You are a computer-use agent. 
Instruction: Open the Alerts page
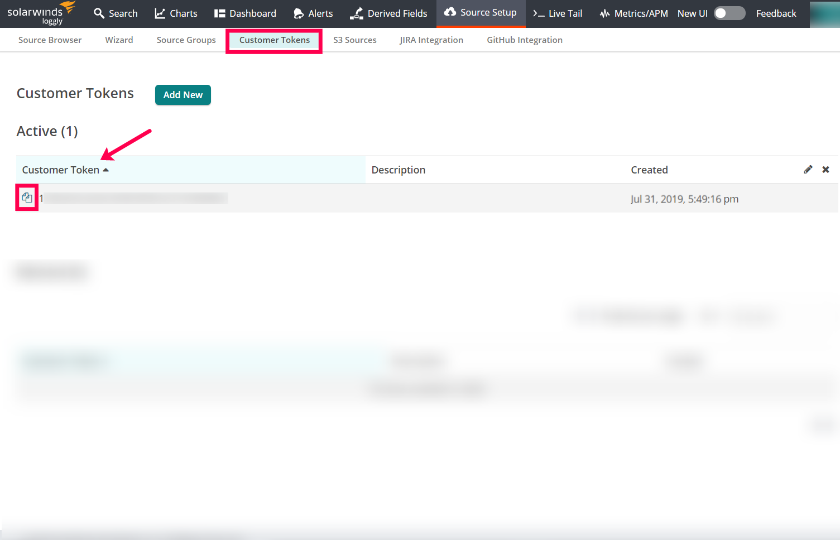[x=313, y=13]
